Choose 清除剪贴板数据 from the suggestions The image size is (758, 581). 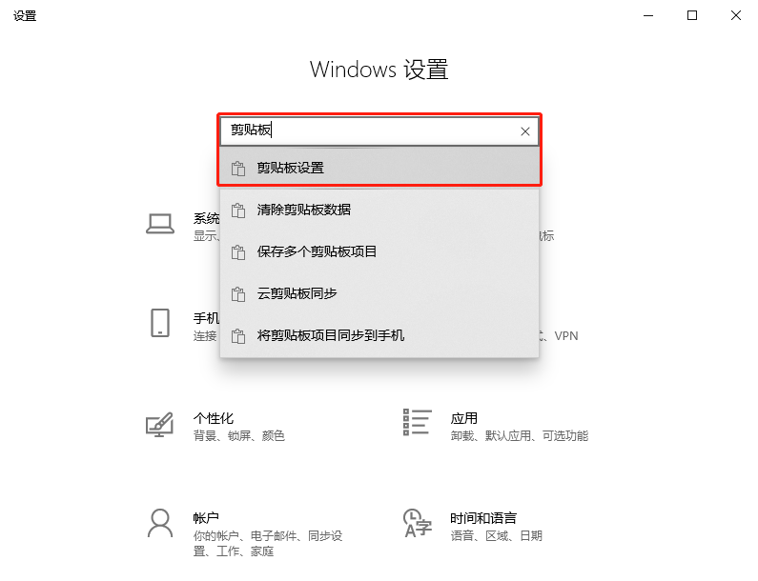tap(379, 210)
